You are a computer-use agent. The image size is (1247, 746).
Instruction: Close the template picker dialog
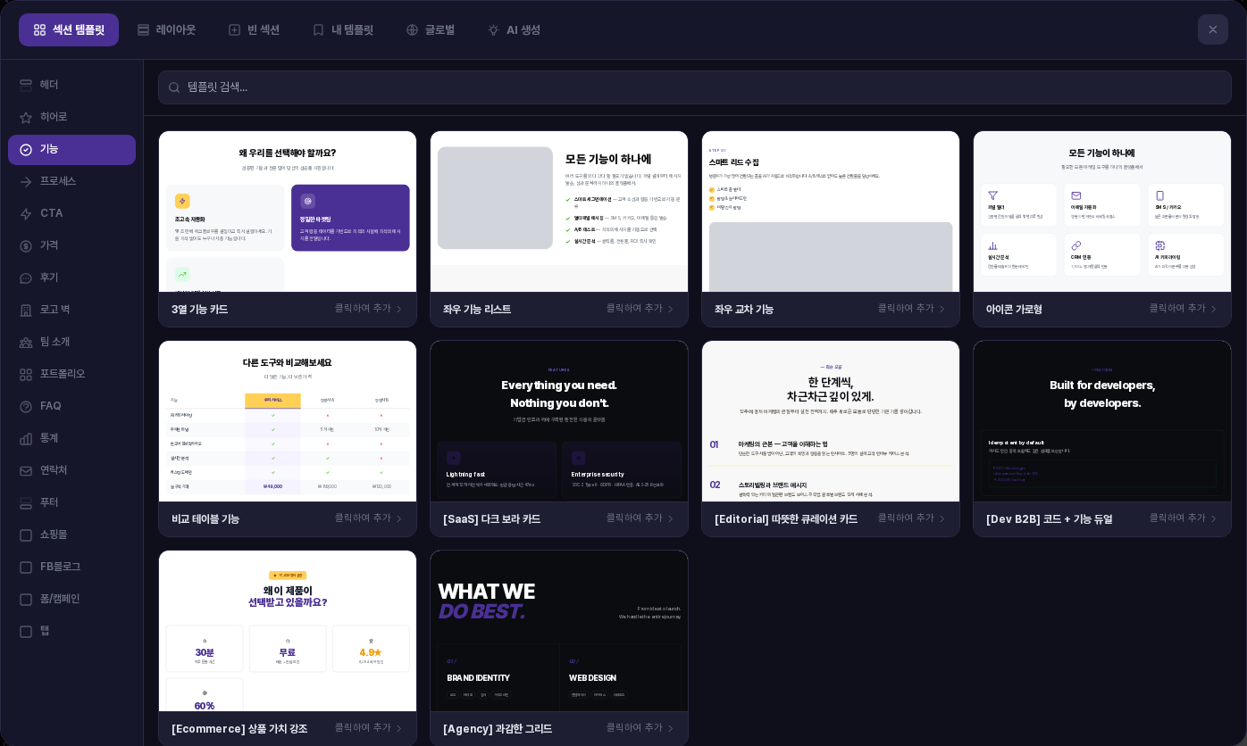(x=1213, y=29)
